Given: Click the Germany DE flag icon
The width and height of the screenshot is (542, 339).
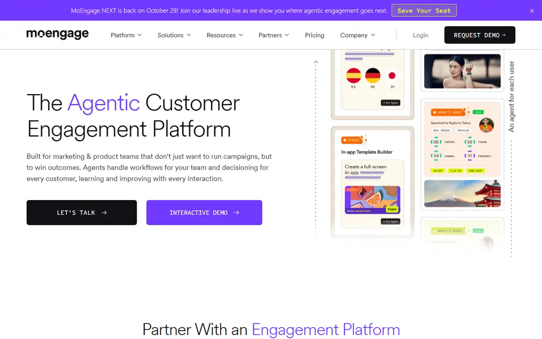Looking at the screenshot, I should click(373, 76).
